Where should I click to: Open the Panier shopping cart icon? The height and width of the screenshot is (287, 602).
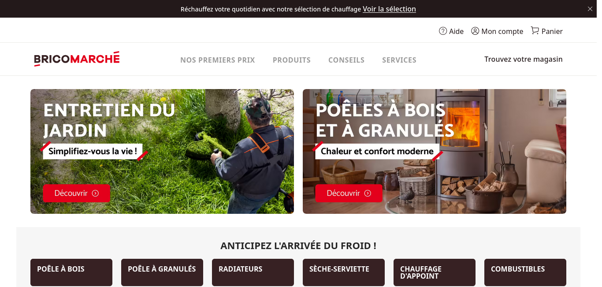pyautogui.click(x=535, y=30)
